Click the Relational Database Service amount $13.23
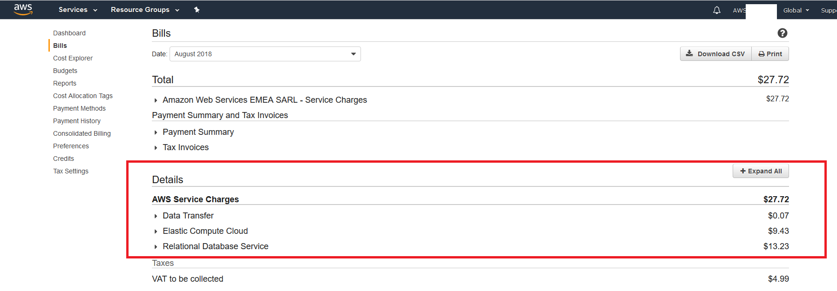837x291 pixels. tap(776, 246)
